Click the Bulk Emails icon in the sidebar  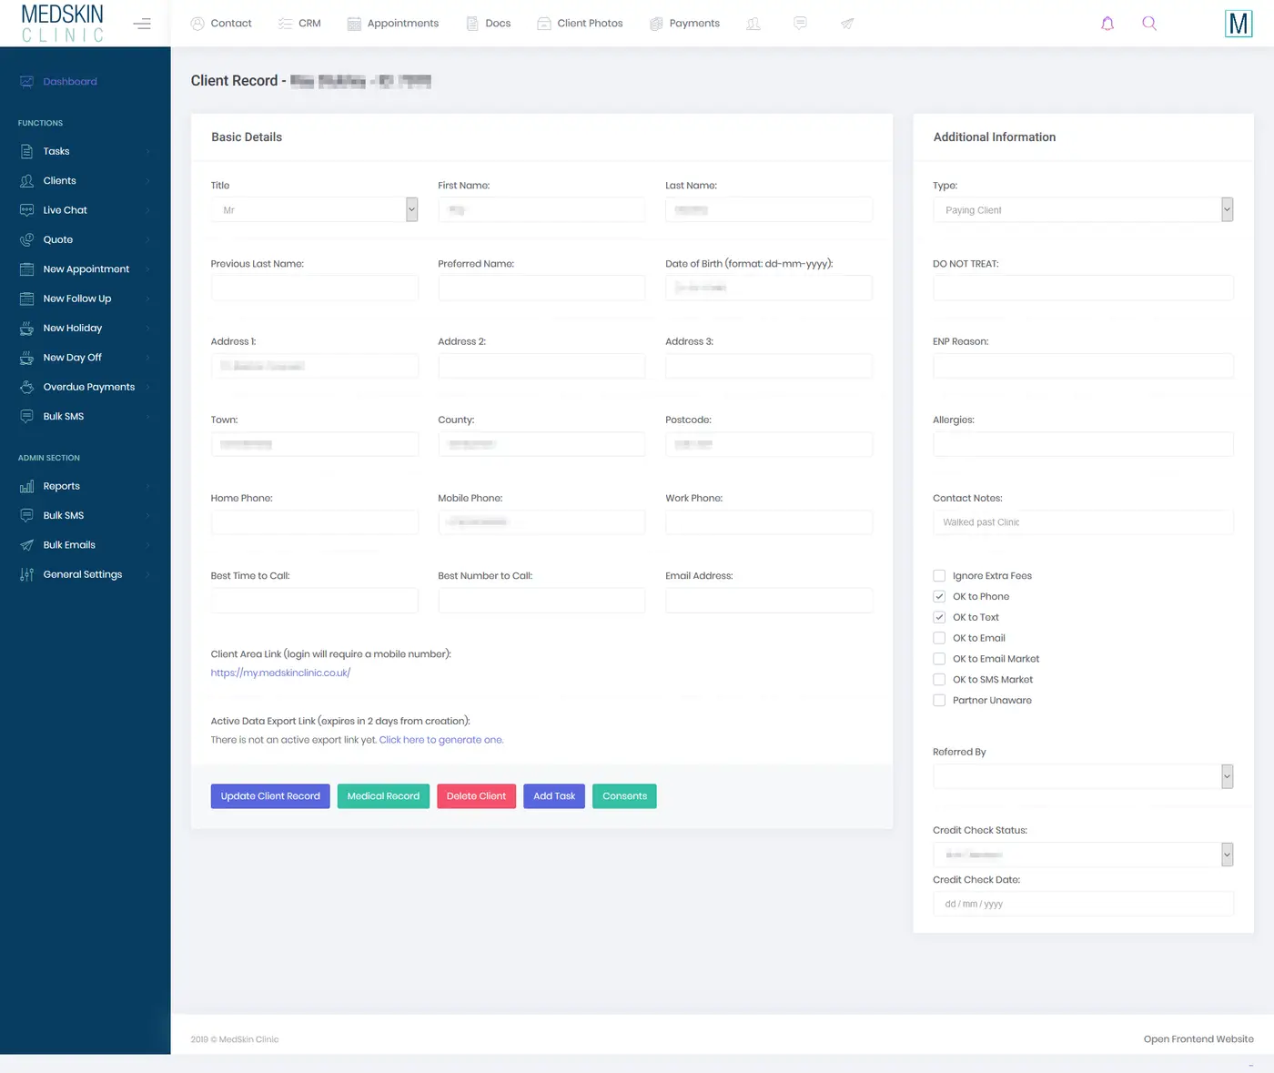point(26,545)
